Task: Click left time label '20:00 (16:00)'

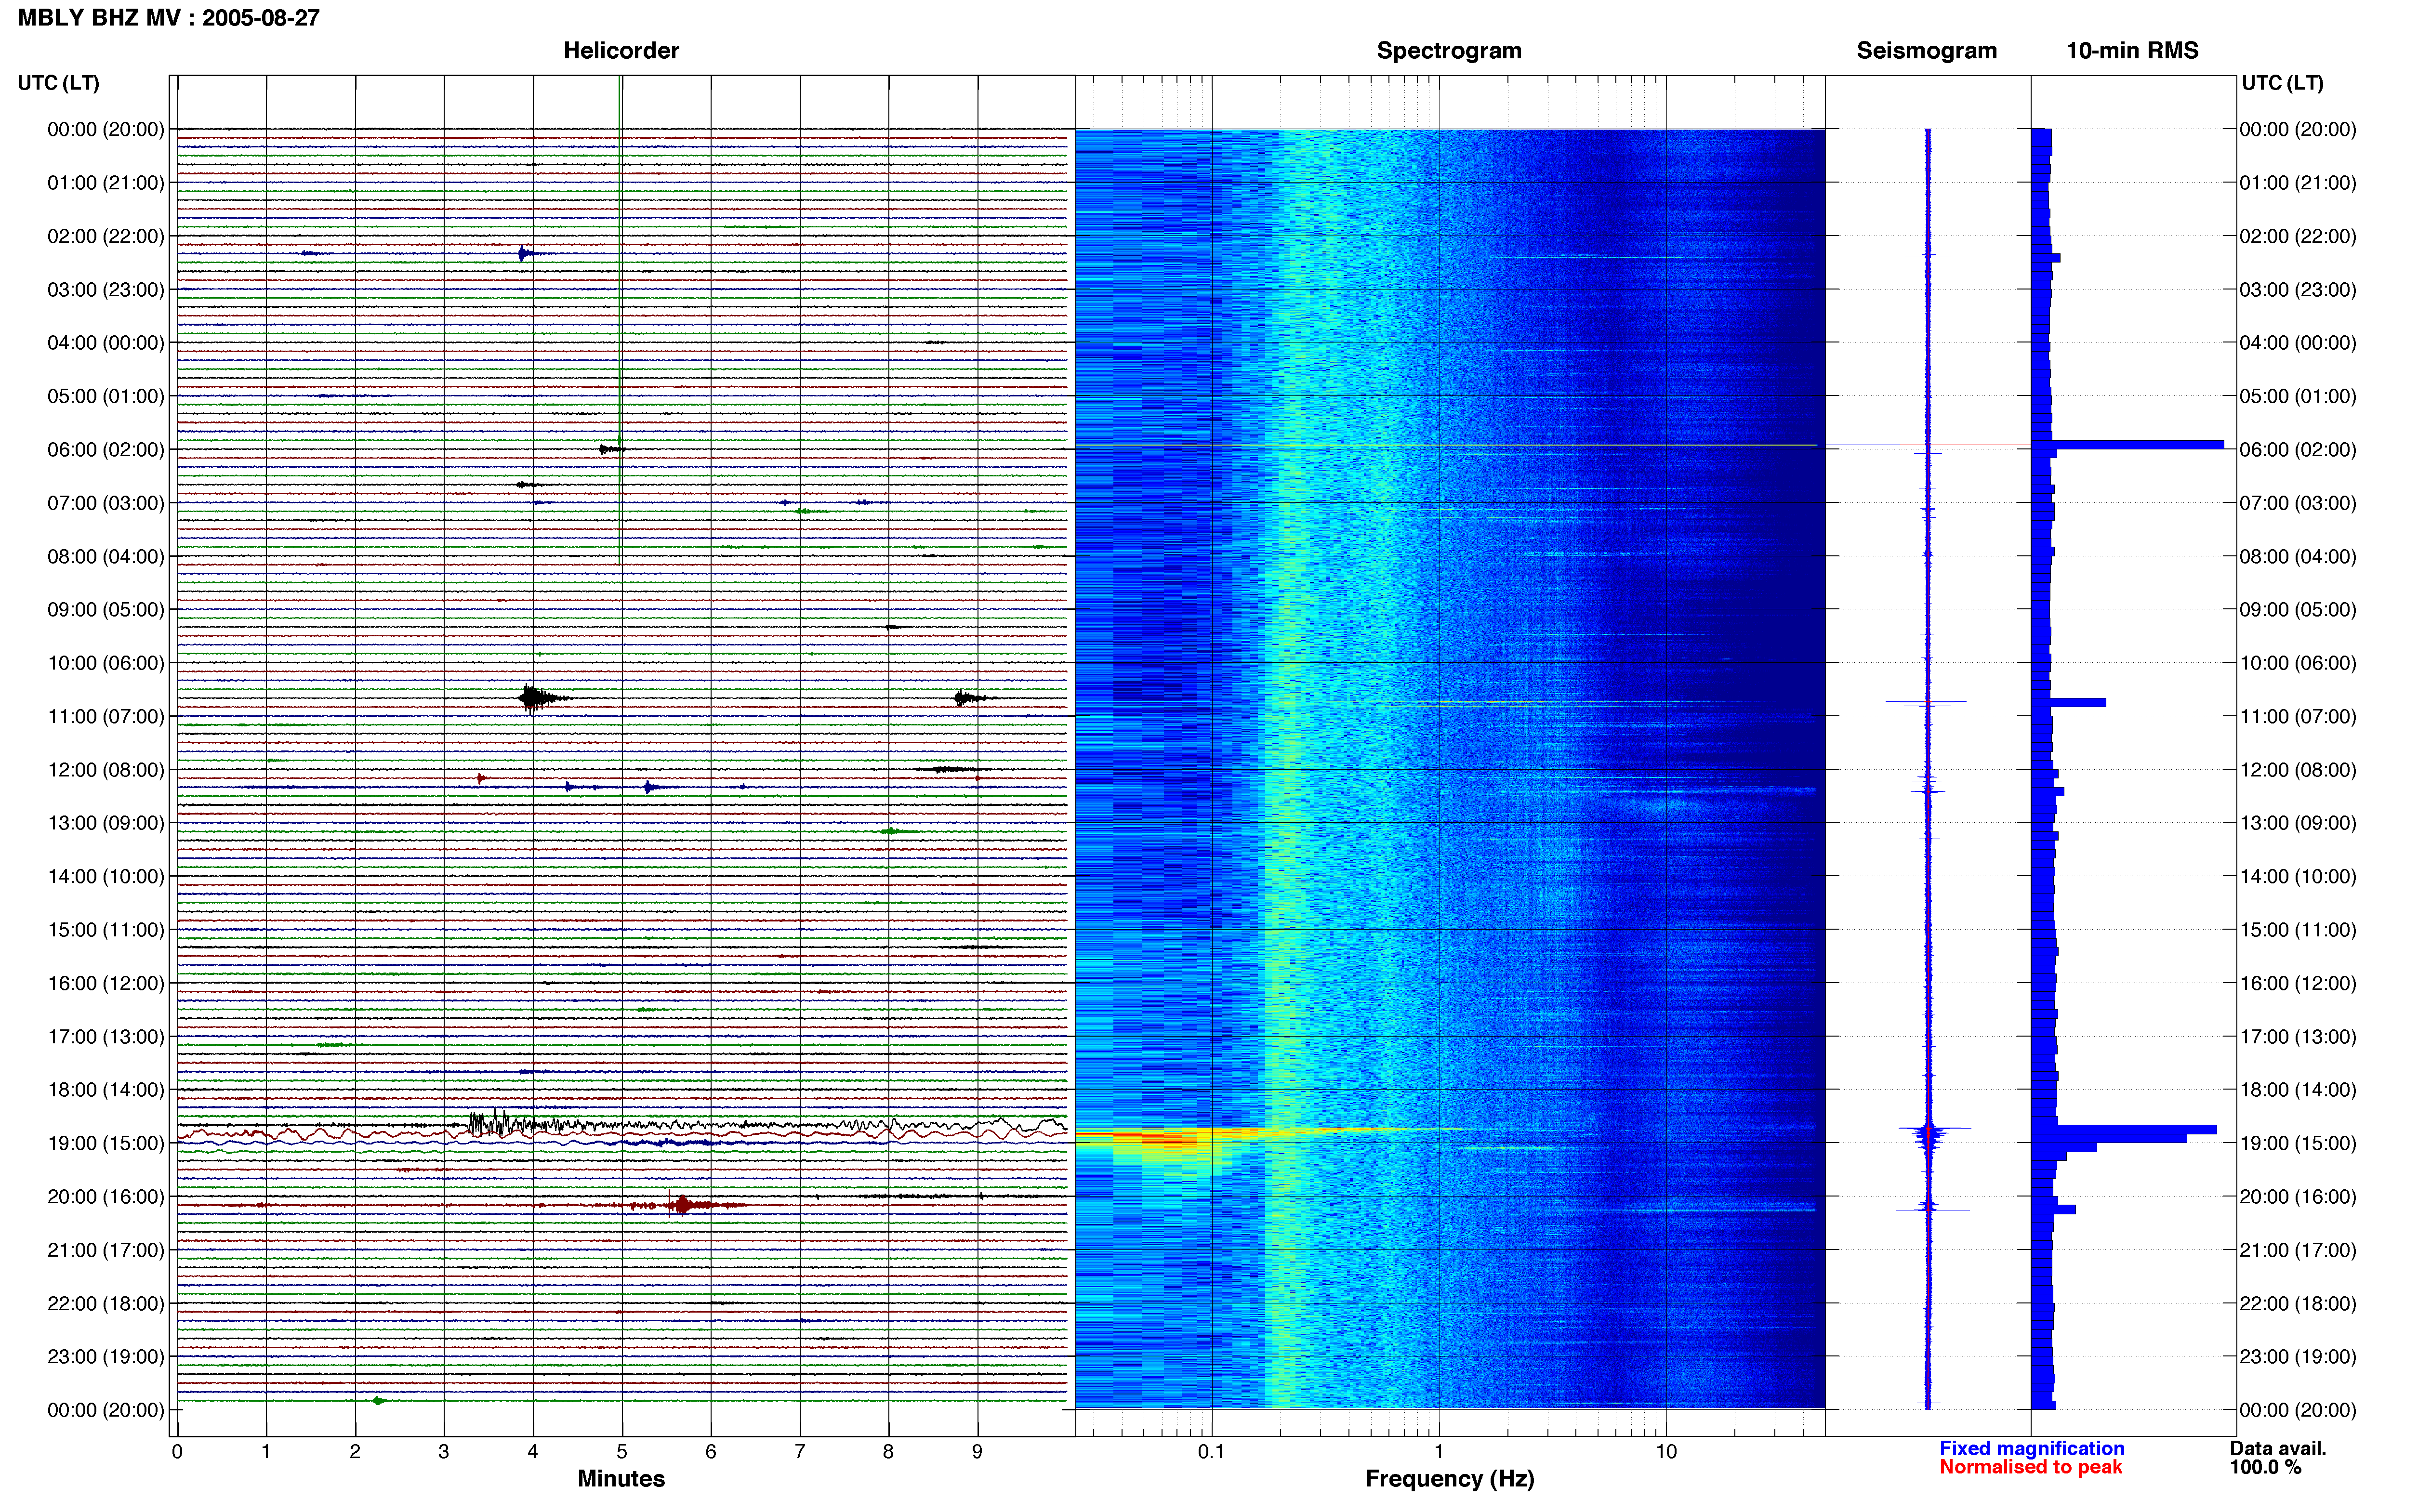Action: click(x=106, y=1197)
